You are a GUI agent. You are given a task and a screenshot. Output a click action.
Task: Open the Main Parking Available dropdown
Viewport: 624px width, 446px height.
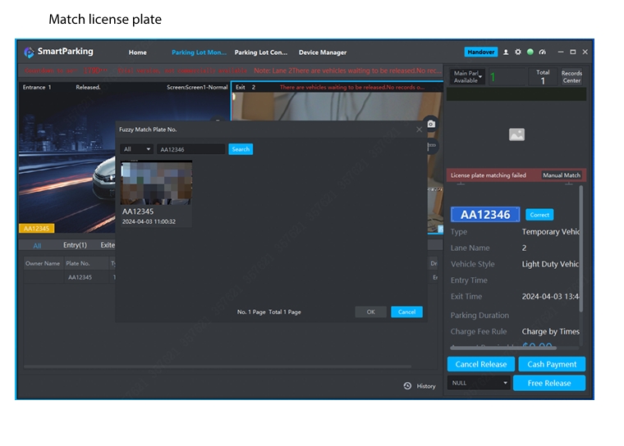[467, 77]
